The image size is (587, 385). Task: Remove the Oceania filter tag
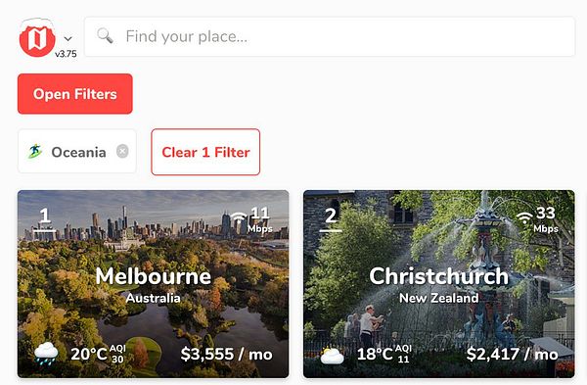tap(122, 152)
